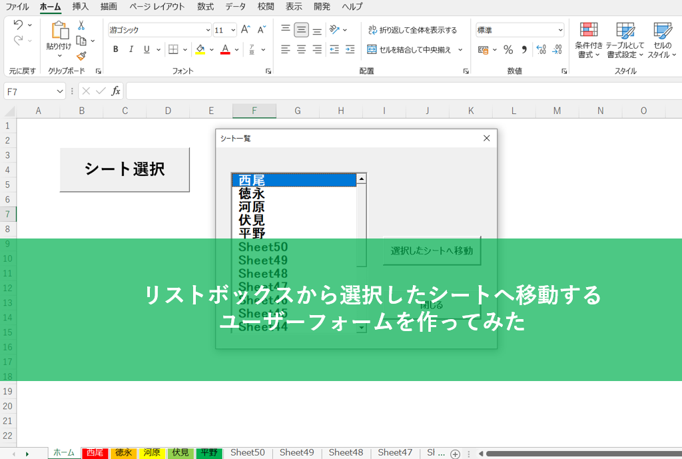Open the font name dropdown 游ゴシック
682x459 pixels.
point(208,30)
